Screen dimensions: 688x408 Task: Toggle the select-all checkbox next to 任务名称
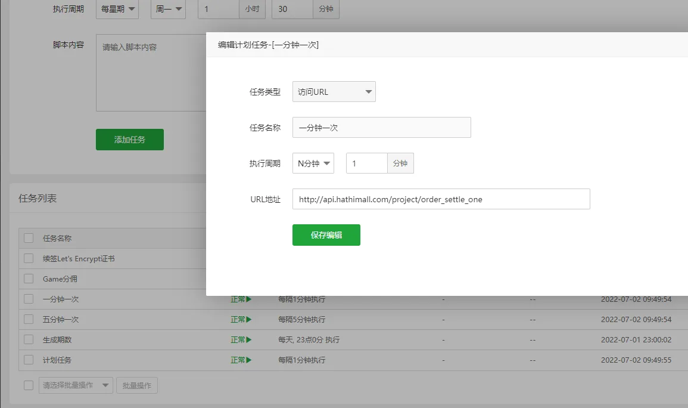(x=29, y=238)
